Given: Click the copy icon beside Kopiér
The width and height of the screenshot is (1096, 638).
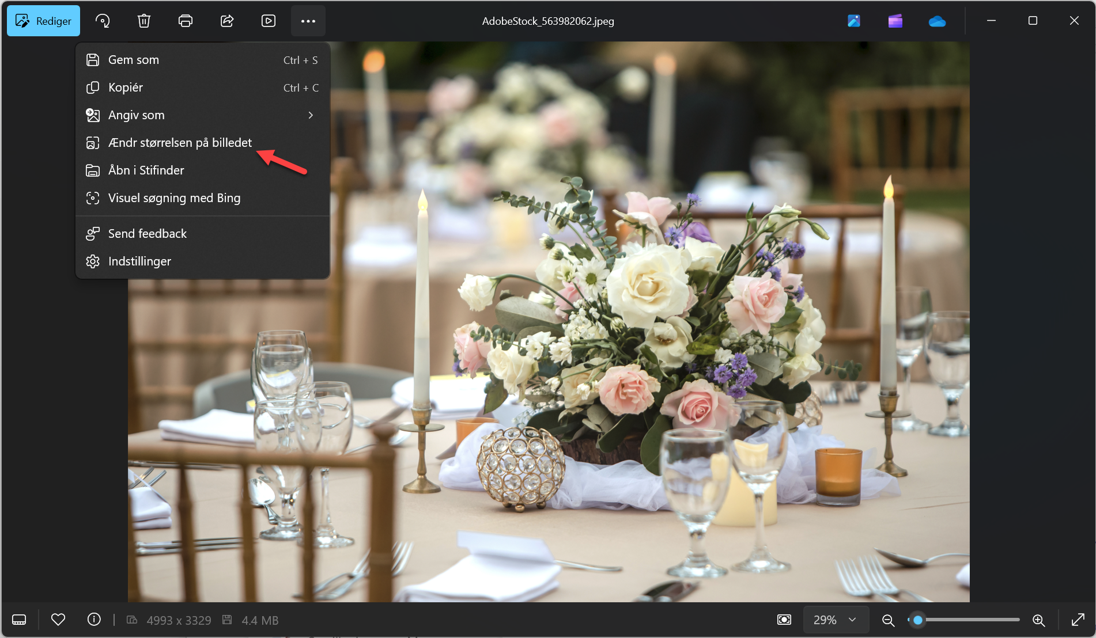Looking at the screenshot, I should (x=93, y=88).
